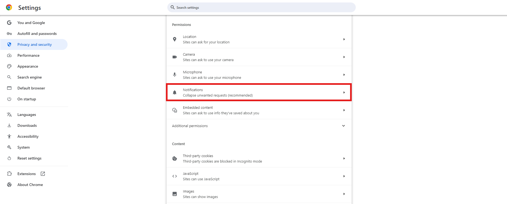Click the Extensions external link icon
Viewport: 507px width, 204px height.
43,174
